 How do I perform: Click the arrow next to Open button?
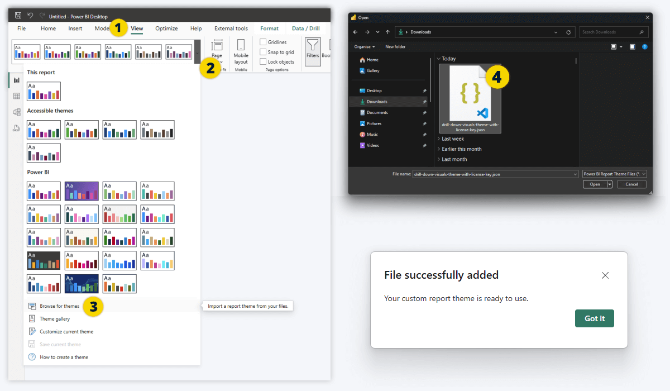click(610, 184)
